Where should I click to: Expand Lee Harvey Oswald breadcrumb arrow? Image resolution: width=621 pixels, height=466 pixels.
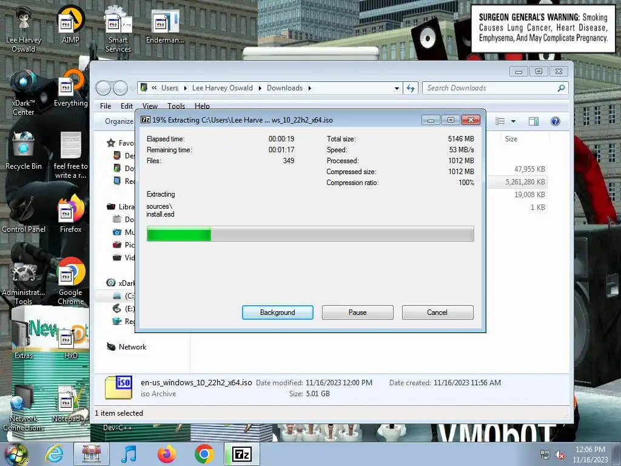260,88
